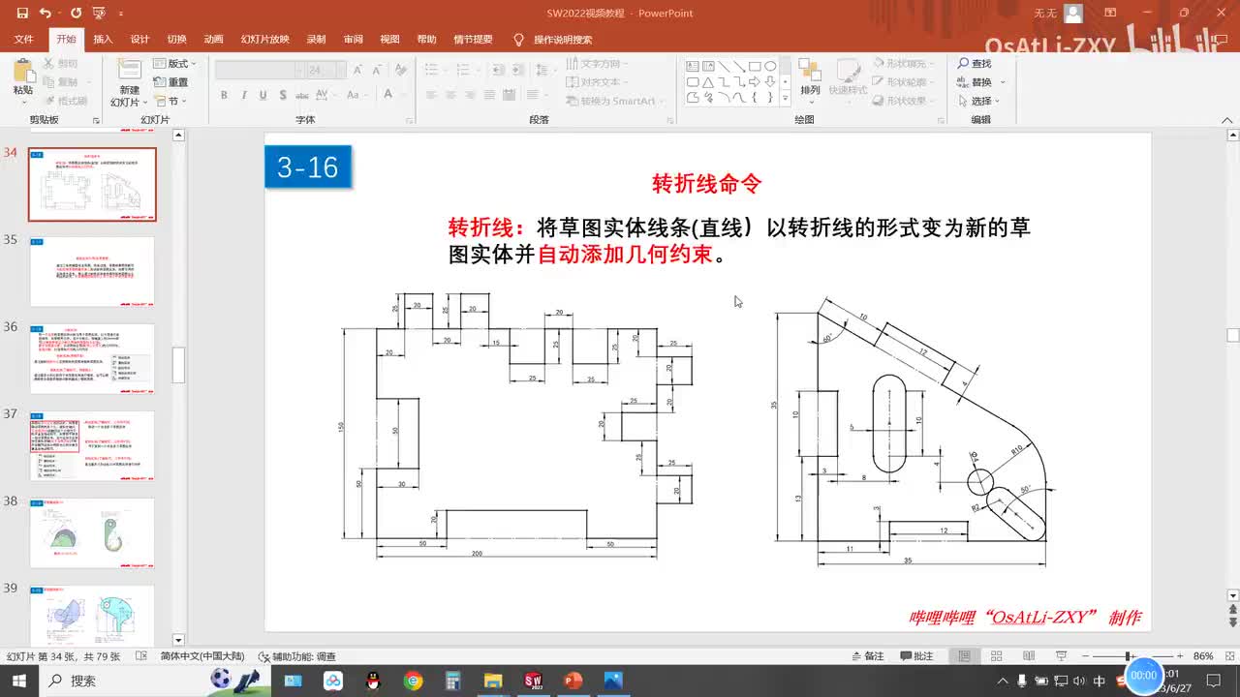
Task: Open the Layout dropdown
Action: 174,64
